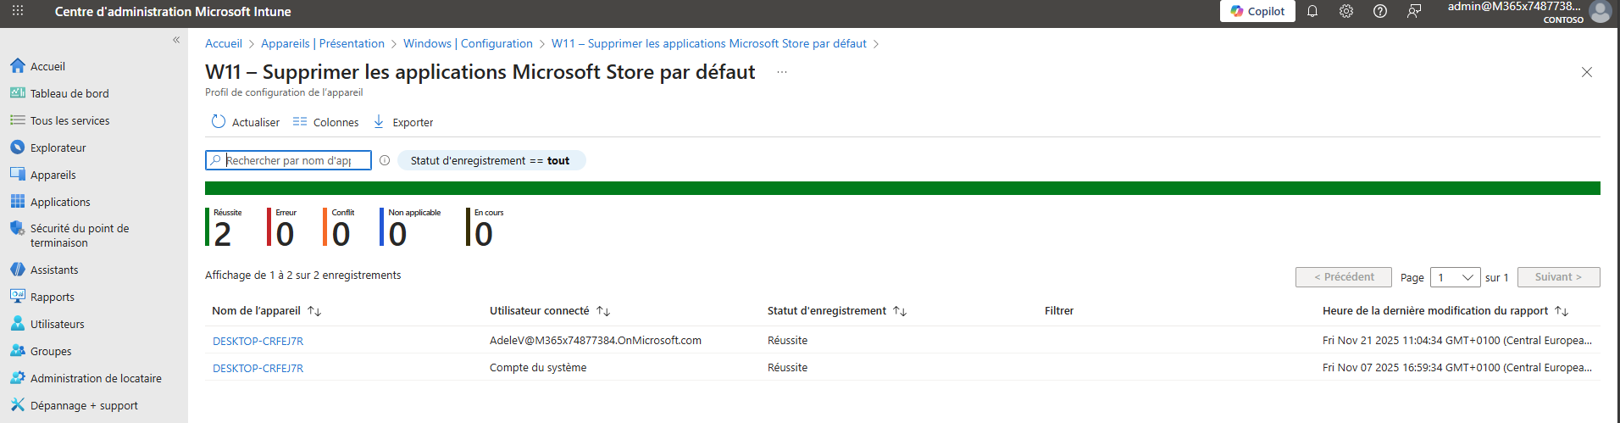Click Exporter
This screenshot has height=423, width=1620.
tap(403, 122)
